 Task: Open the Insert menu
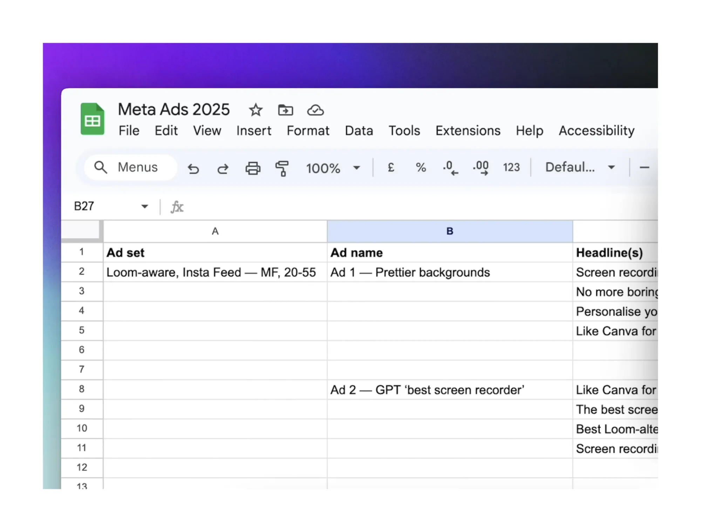(254, 131)
